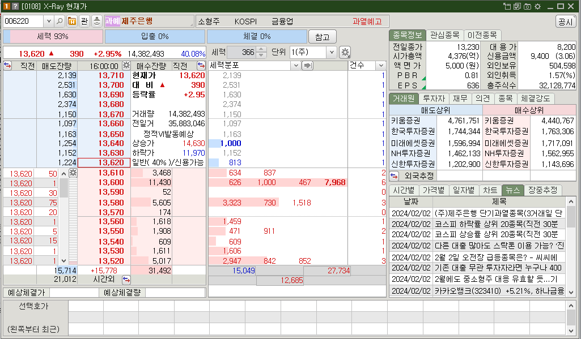Switch to the 차트 tab
Viewport: 581px width, 339px height.
490,190
